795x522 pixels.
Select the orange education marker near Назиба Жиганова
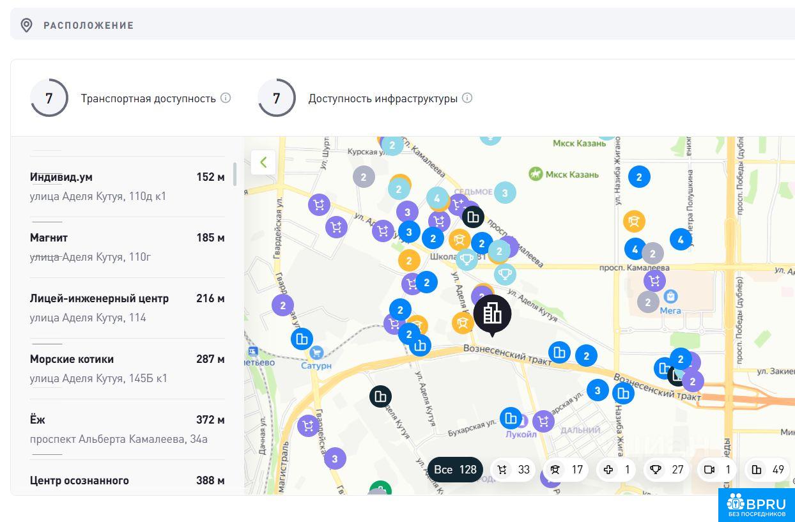click(634, 221)
